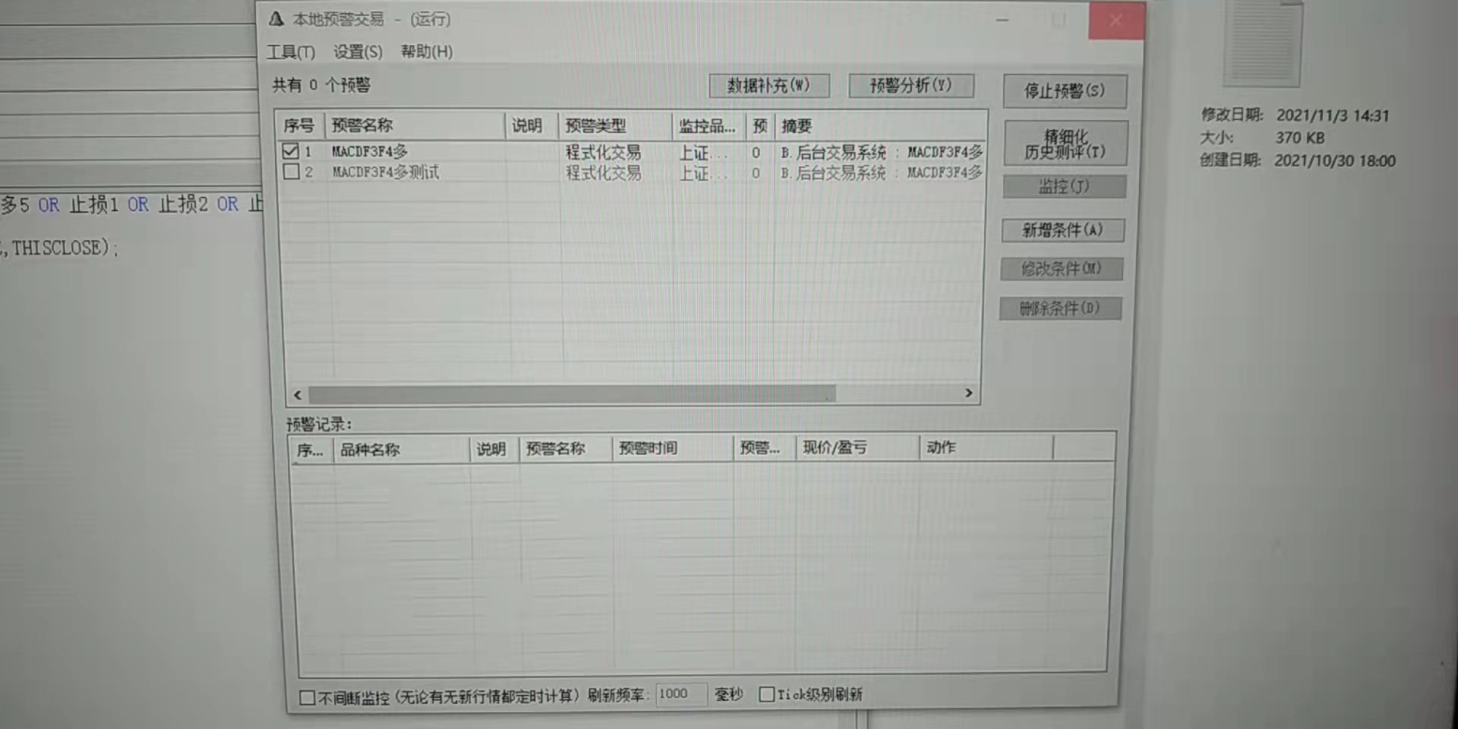Click the 删除条件(D) button
The width and height of the screenshot is (1458, 729).
1060,308
